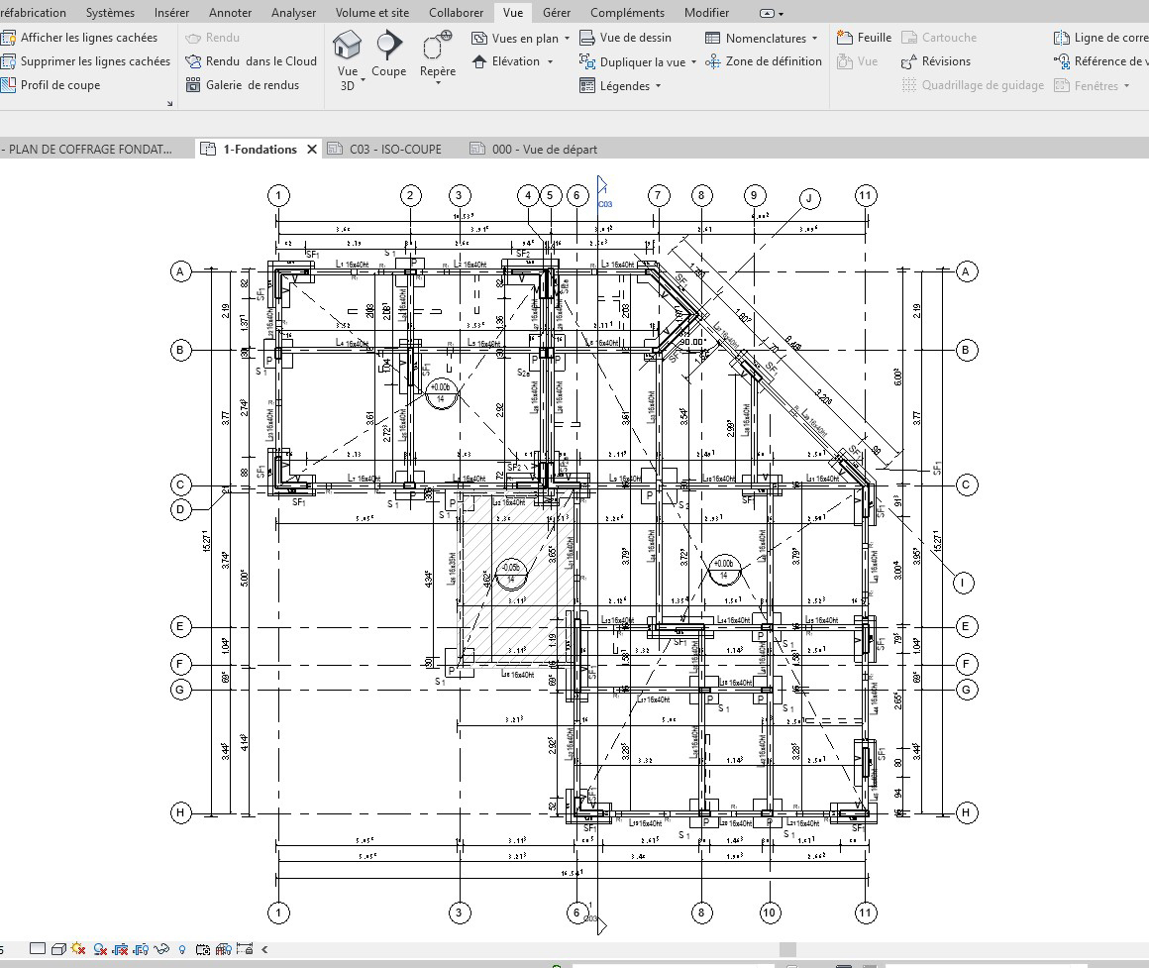Expand the Légendes dropdown
Screen dimensions: 1149x968
658,86
